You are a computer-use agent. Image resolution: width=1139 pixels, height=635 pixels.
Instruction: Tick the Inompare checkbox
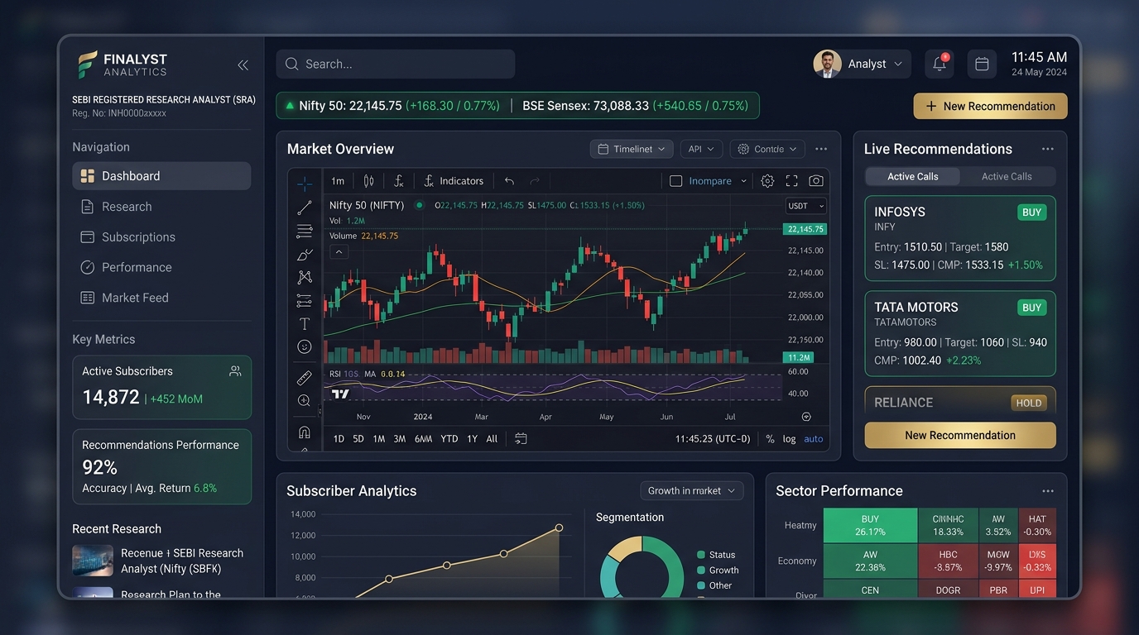pyautogui.click(x=675, y=181)
